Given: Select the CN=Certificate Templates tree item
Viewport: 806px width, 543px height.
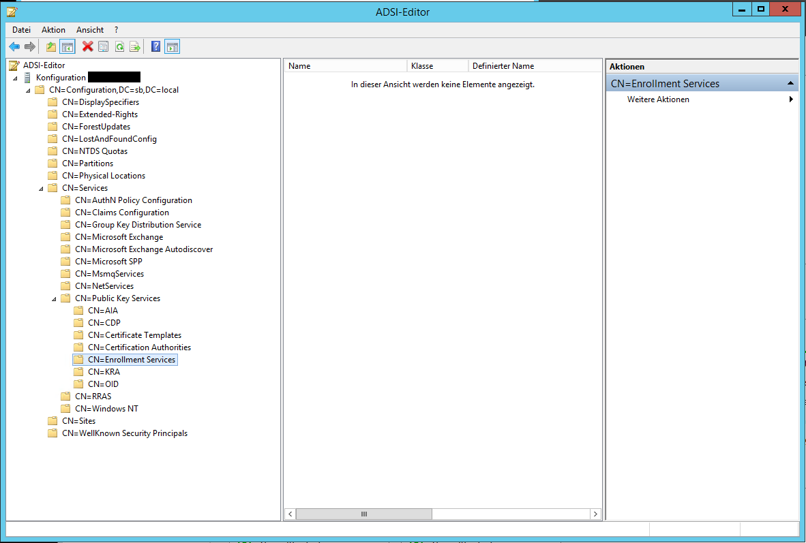Looking at the screenshot, I should point(134,335).
